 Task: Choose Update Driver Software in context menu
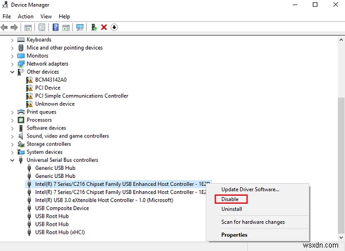click(x=250, y=189)
